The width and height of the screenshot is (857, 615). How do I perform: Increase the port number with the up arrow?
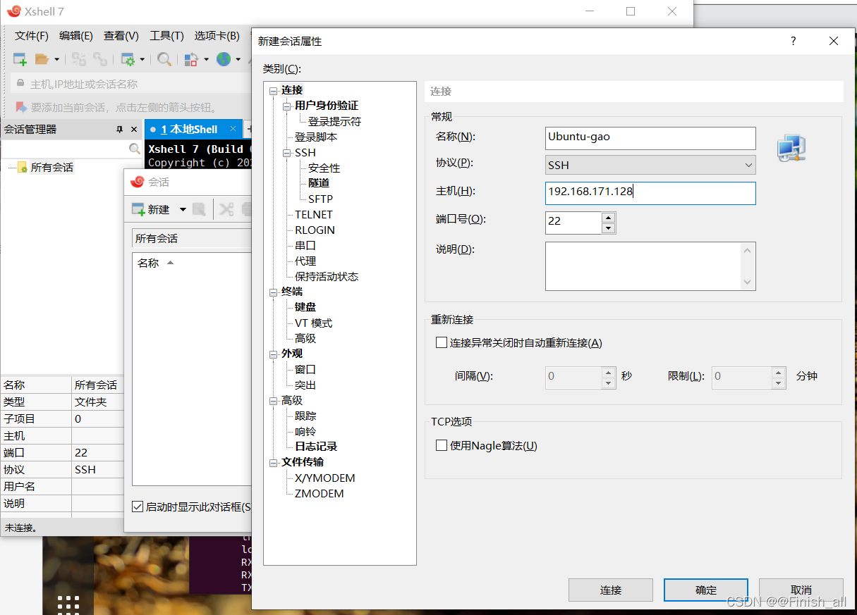609,218
